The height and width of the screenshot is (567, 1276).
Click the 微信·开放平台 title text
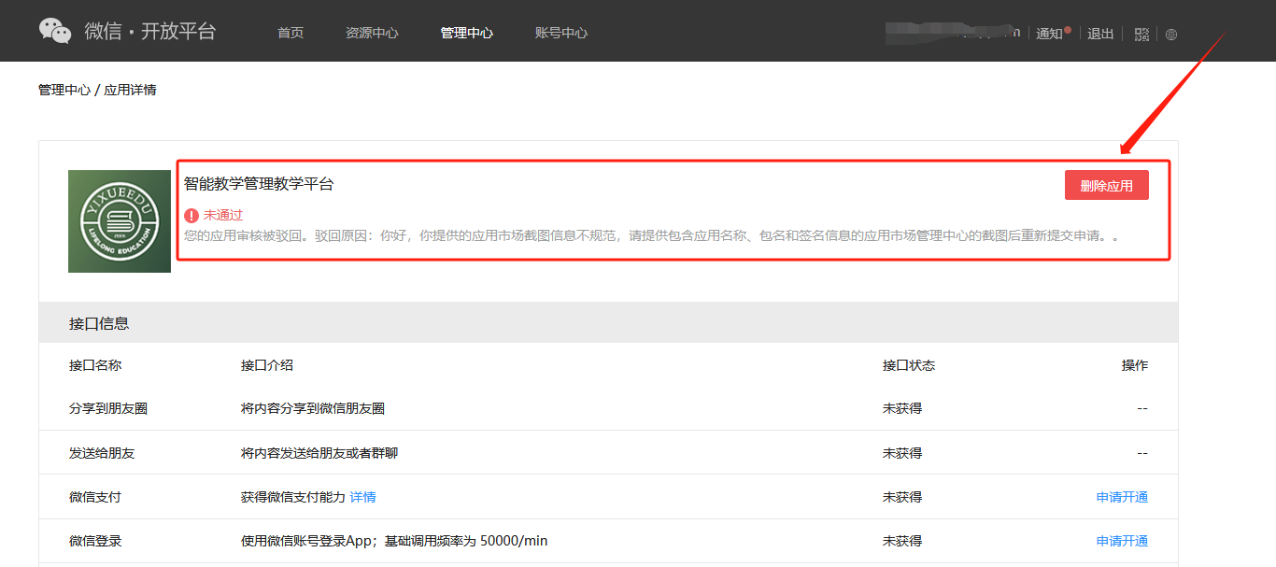[x=150, y=31]
